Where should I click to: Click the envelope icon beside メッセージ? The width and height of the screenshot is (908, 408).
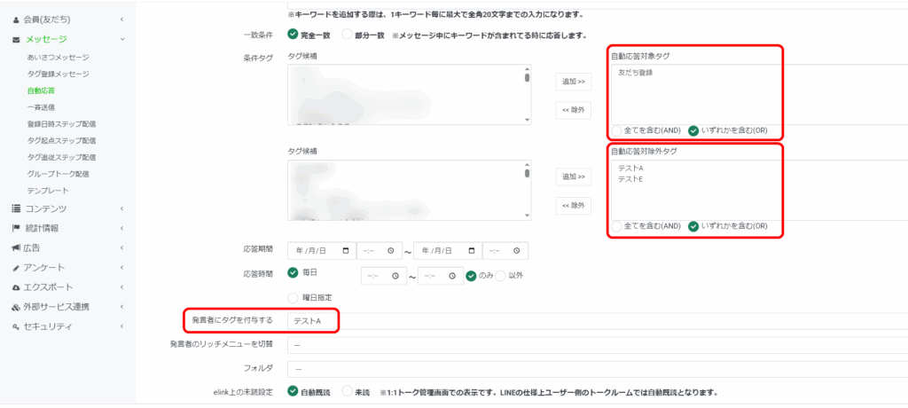tap(16, 40)
